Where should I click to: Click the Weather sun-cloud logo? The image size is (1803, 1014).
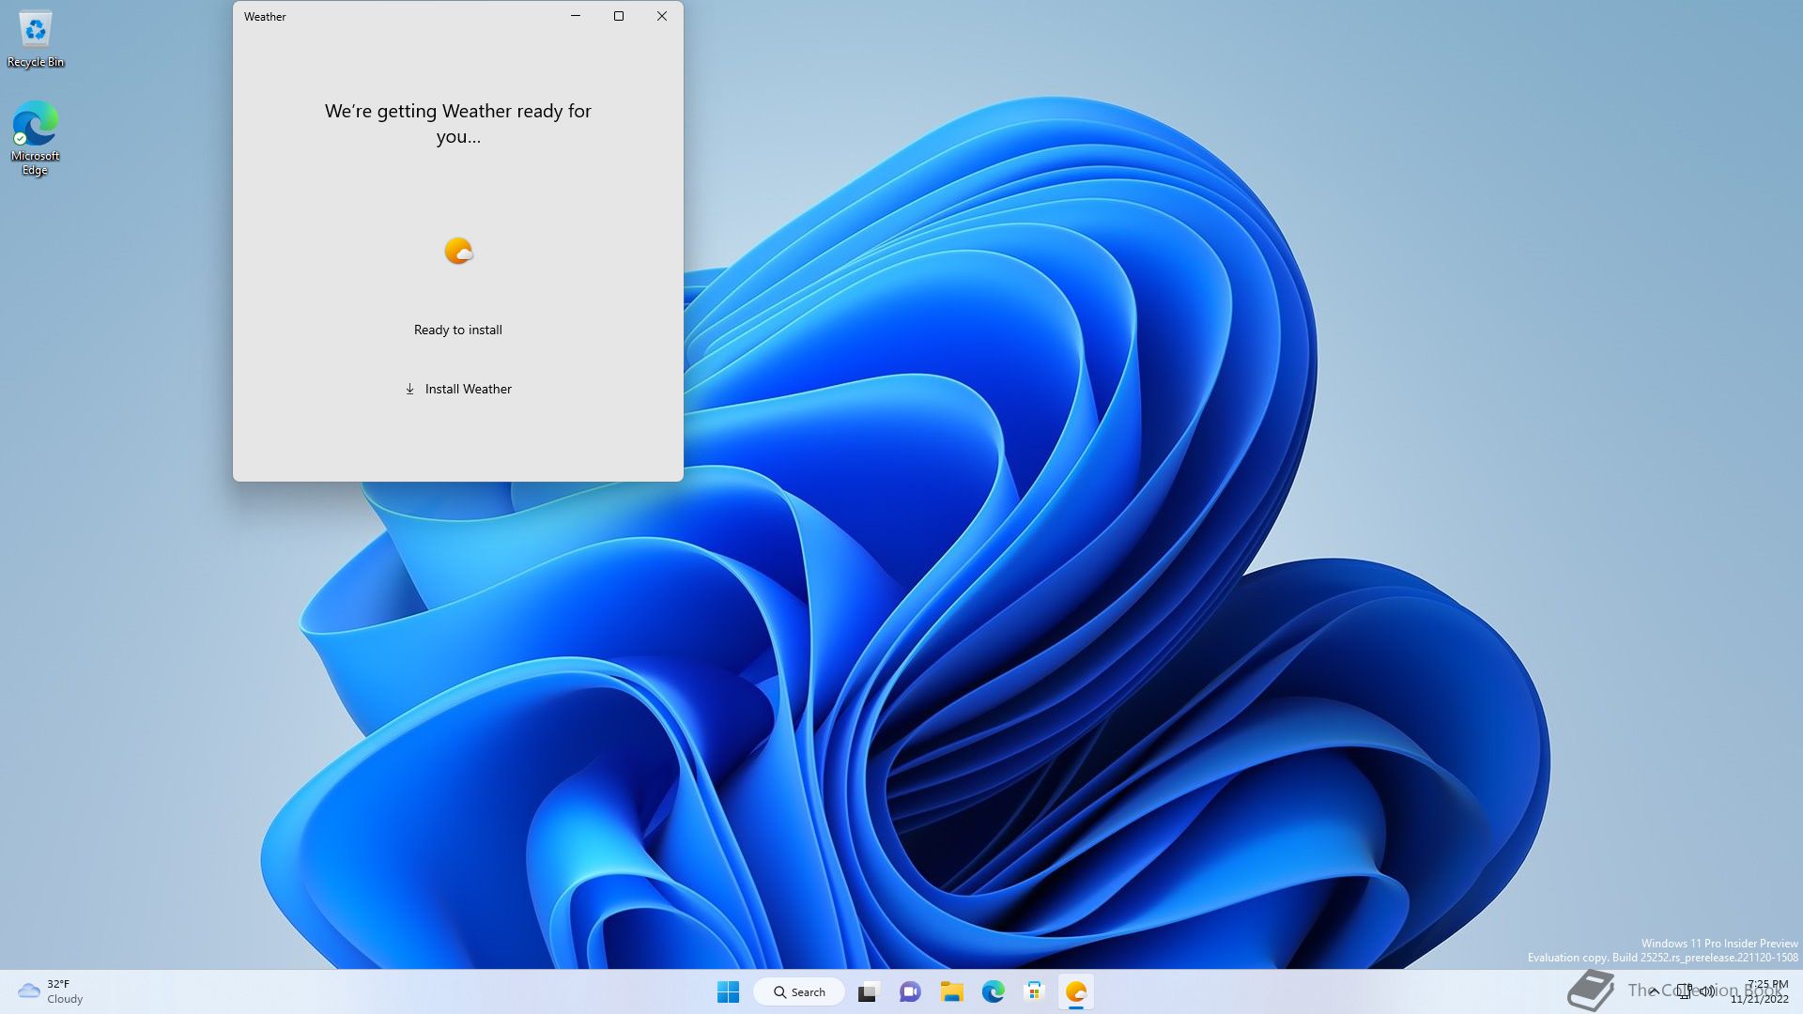tap(458, 251)
